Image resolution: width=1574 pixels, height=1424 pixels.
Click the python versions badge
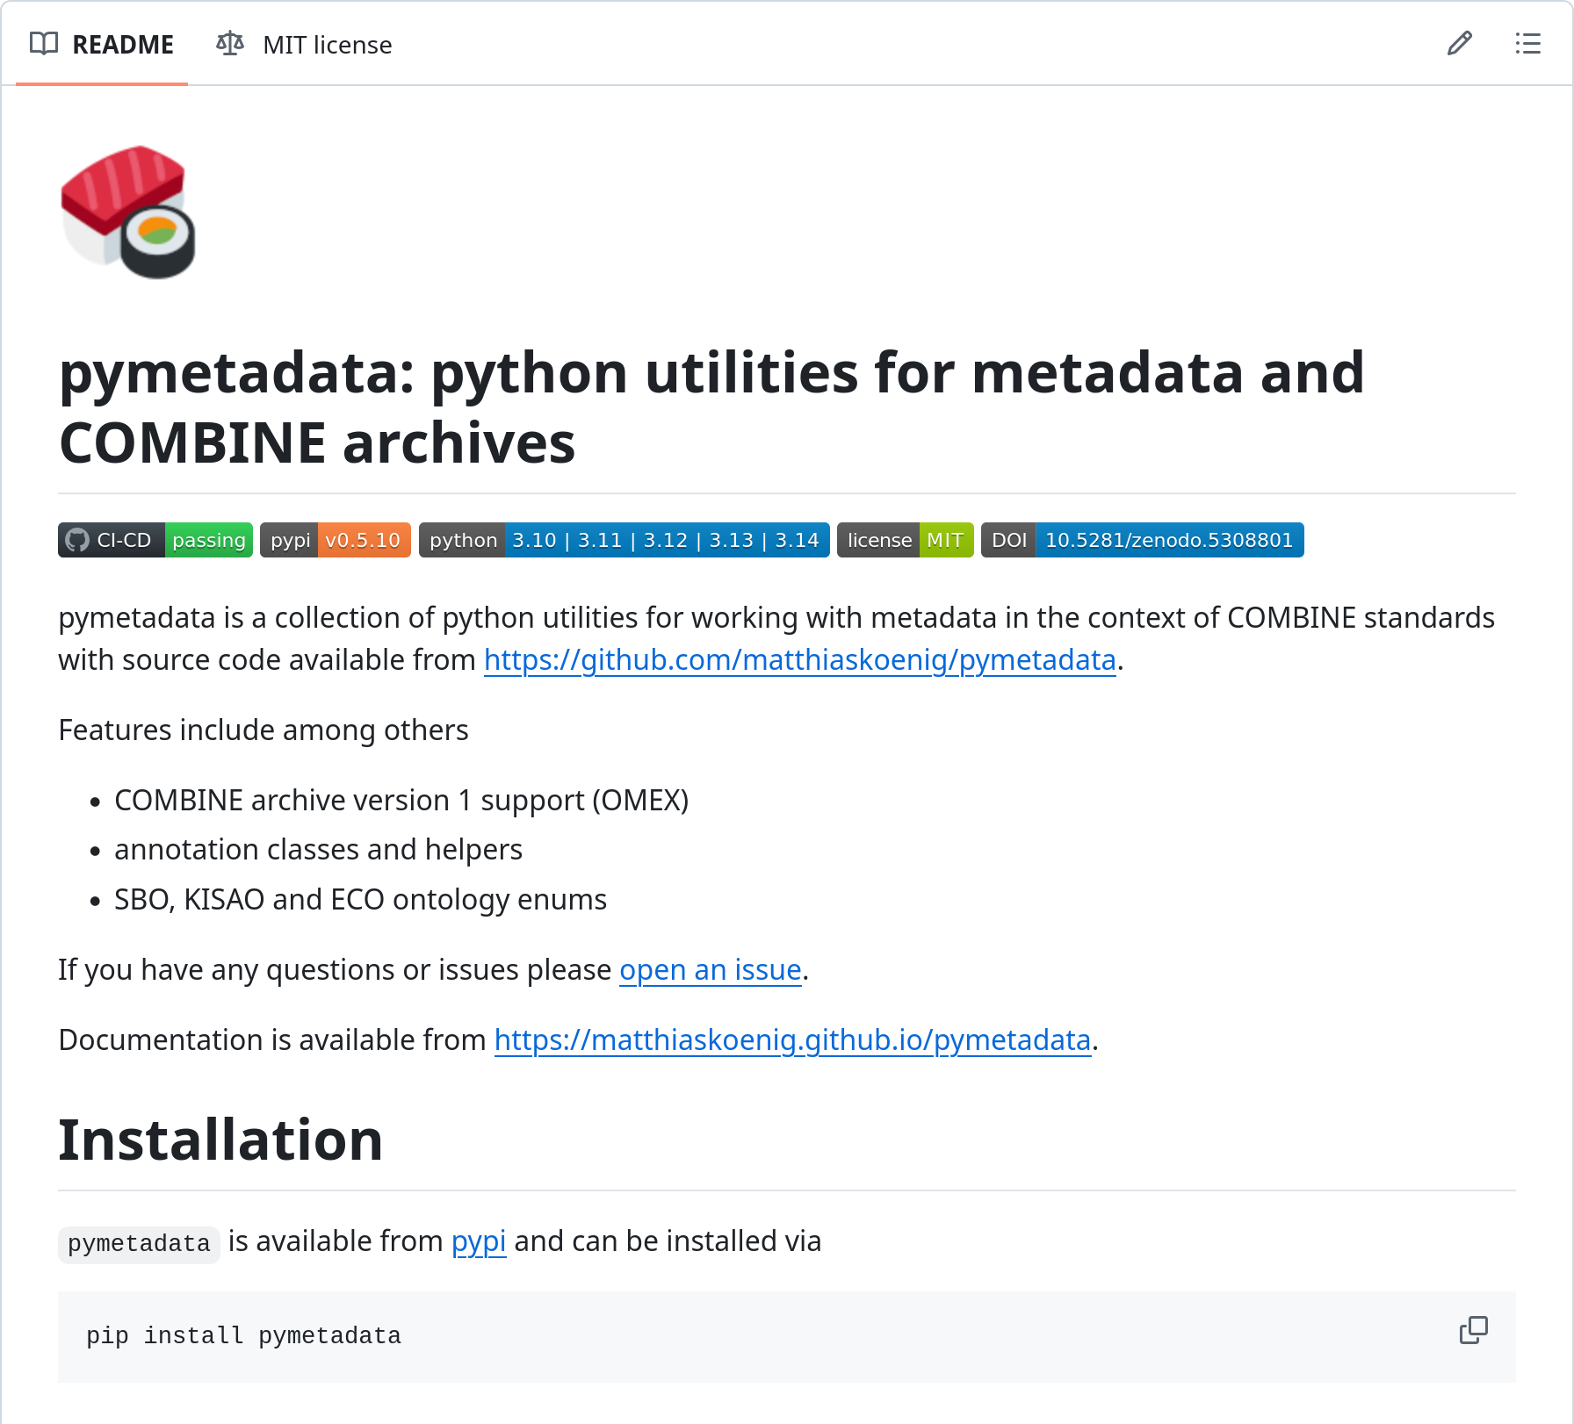pos(624,540)
